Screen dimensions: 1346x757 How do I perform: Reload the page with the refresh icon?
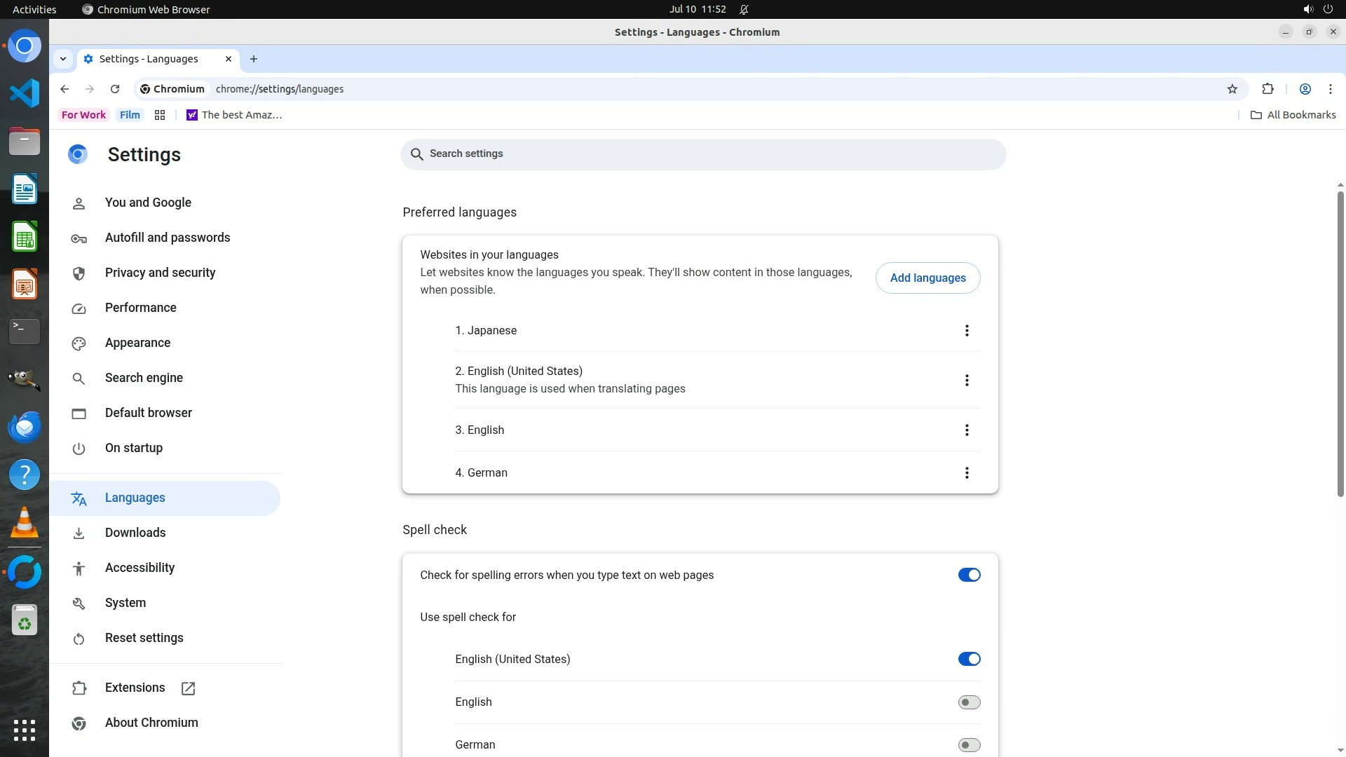(115, 89)
